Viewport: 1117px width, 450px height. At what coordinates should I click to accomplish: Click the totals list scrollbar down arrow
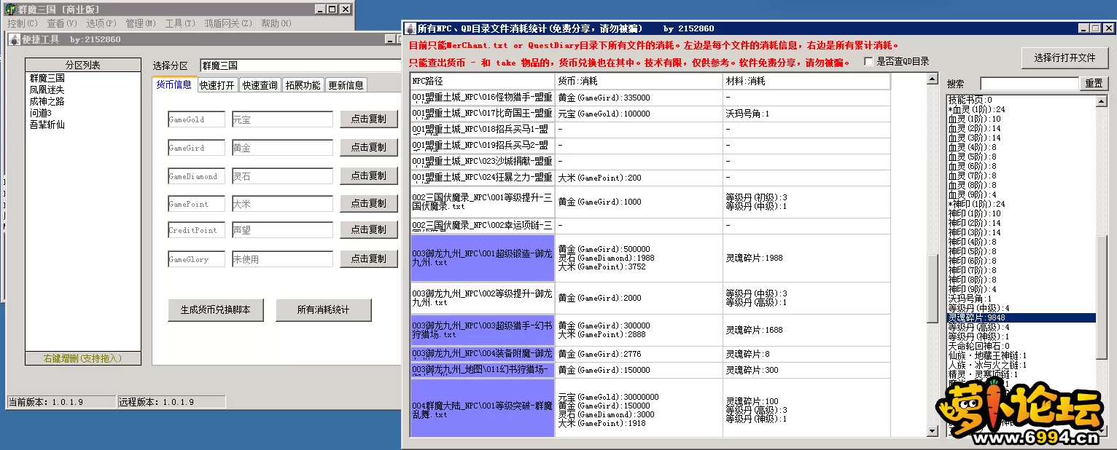point(1102,431)
